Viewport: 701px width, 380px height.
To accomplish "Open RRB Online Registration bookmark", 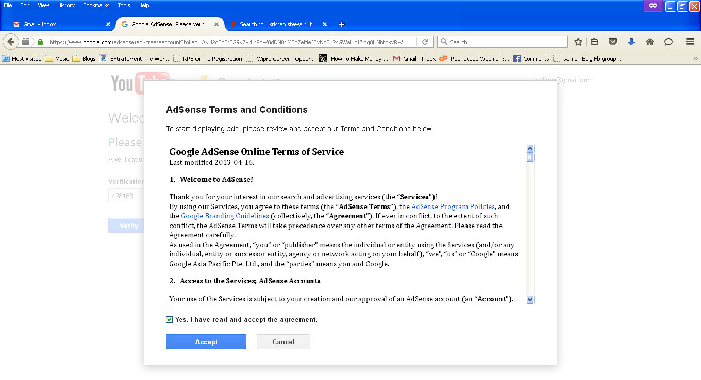I will [x=207, y=59].
